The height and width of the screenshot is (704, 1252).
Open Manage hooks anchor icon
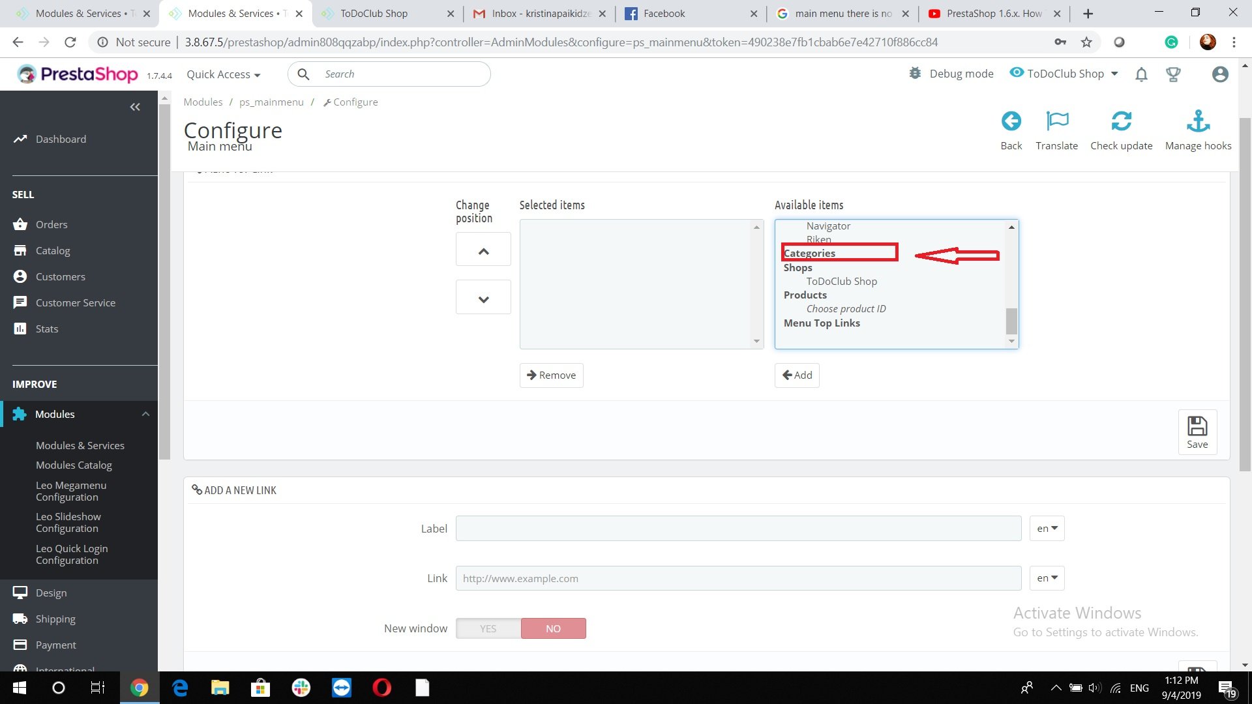1198,122
